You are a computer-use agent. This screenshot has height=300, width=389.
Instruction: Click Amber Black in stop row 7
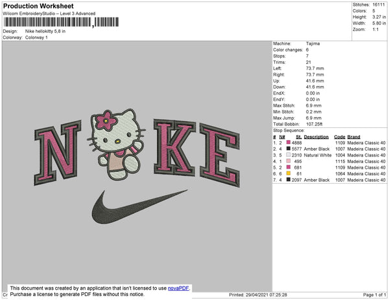tap(316, 180)
